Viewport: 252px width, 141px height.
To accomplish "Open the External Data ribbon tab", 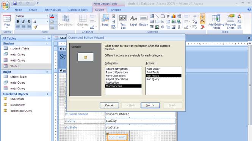I will click(x=53, y=10).
